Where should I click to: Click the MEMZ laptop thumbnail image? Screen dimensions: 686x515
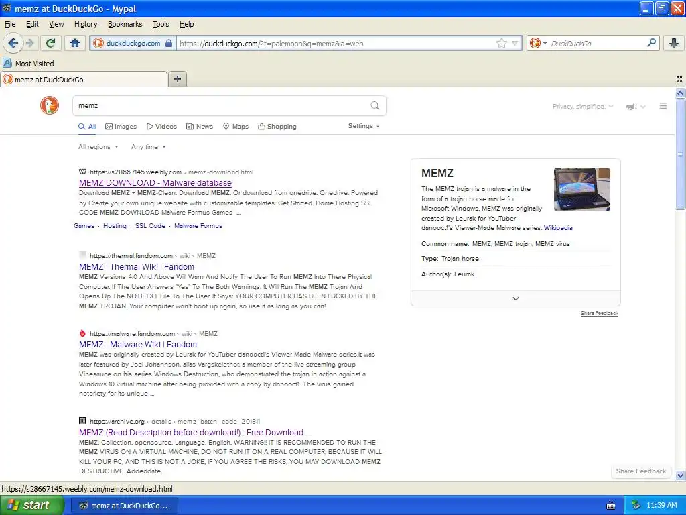pyautogui.click(x=582, y=189)
